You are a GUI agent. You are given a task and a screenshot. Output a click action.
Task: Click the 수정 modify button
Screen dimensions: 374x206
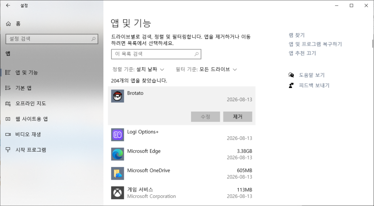[205, 117]
